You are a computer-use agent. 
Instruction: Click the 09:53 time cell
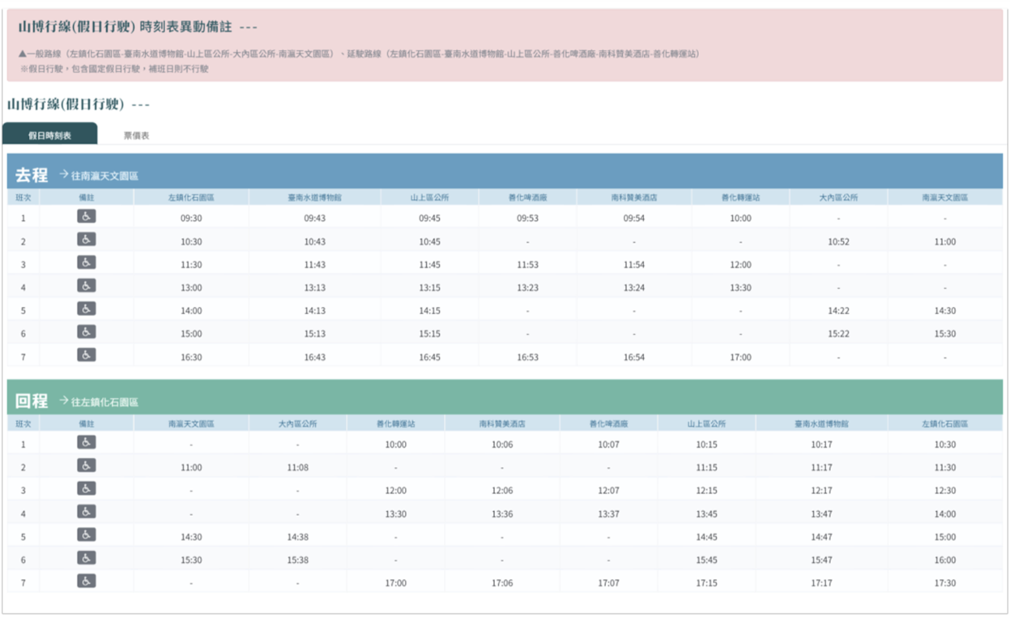[527, 218]
